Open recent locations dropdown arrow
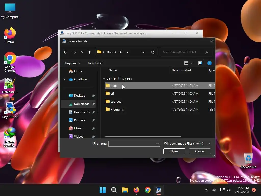The height and width of the screenshot is (196, 261). pyautogui.click(x=82, y=52)
